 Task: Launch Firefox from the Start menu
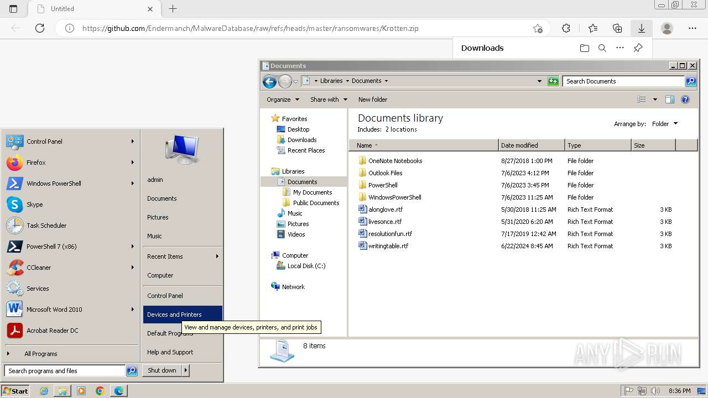point(14,163)
